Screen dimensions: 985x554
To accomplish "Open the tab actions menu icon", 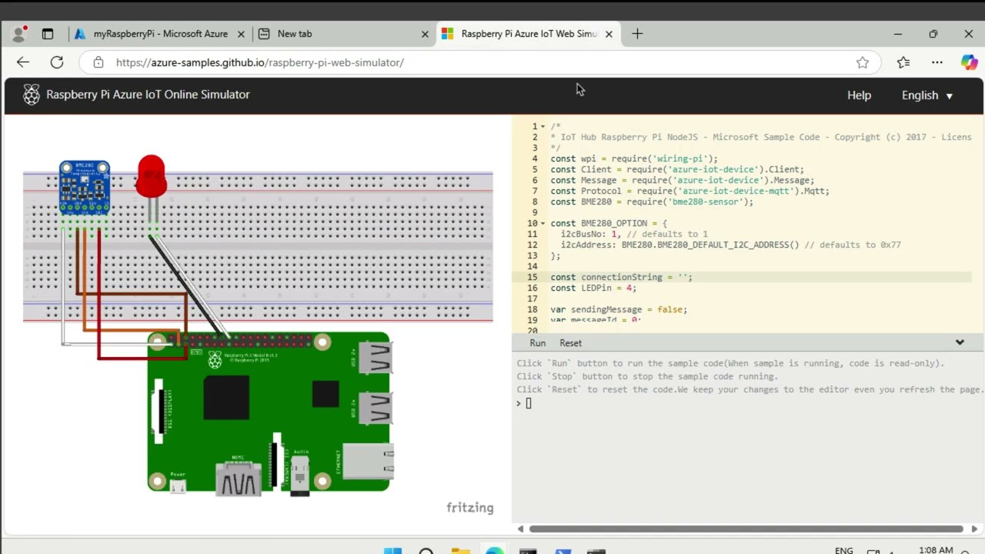I will click(x=48, y=34).
